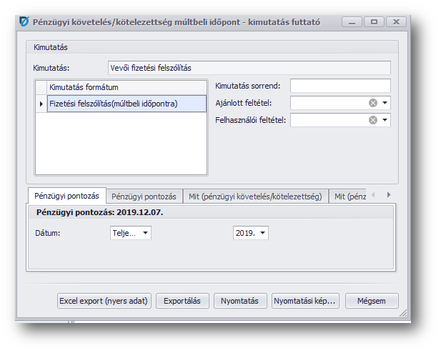
Task: Cancel with the Mégsem button
Action: [372, 301]
